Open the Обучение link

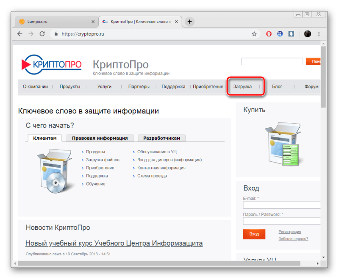pos(96,184)
